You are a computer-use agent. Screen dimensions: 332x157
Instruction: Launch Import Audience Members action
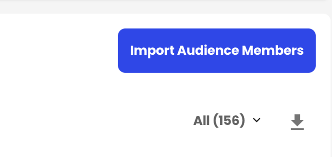pyautogui.click(x=217, y=51)
